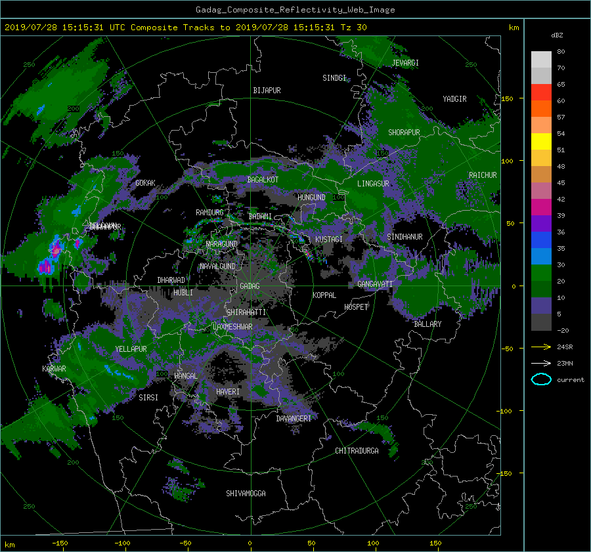This screenshot has width=591, height=552.
Task: Pick the red 60 dBZ color swatch
Action: 541,93
